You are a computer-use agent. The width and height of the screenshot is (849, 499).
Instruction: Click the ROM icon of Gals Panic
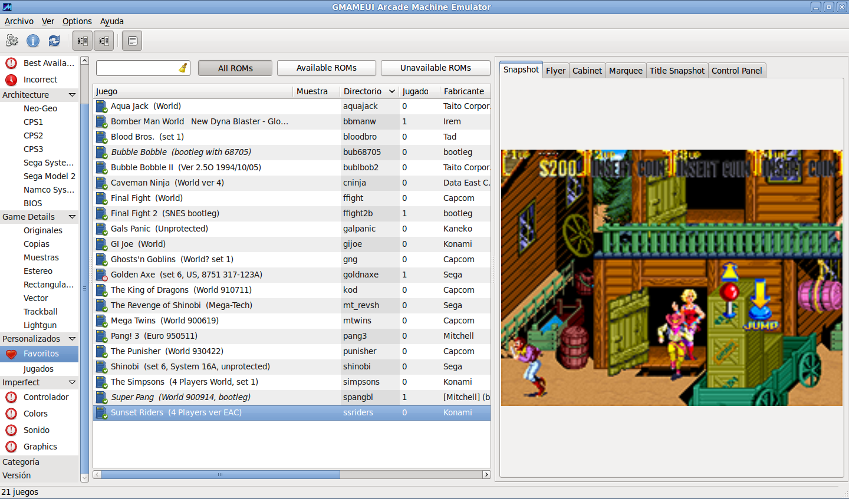coord(102,229)
